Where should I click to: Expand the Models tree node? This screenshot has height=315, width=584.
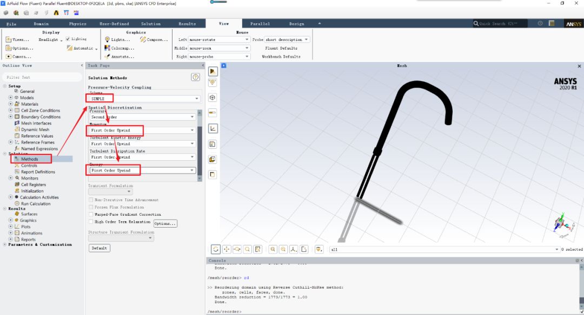point(10,98)
